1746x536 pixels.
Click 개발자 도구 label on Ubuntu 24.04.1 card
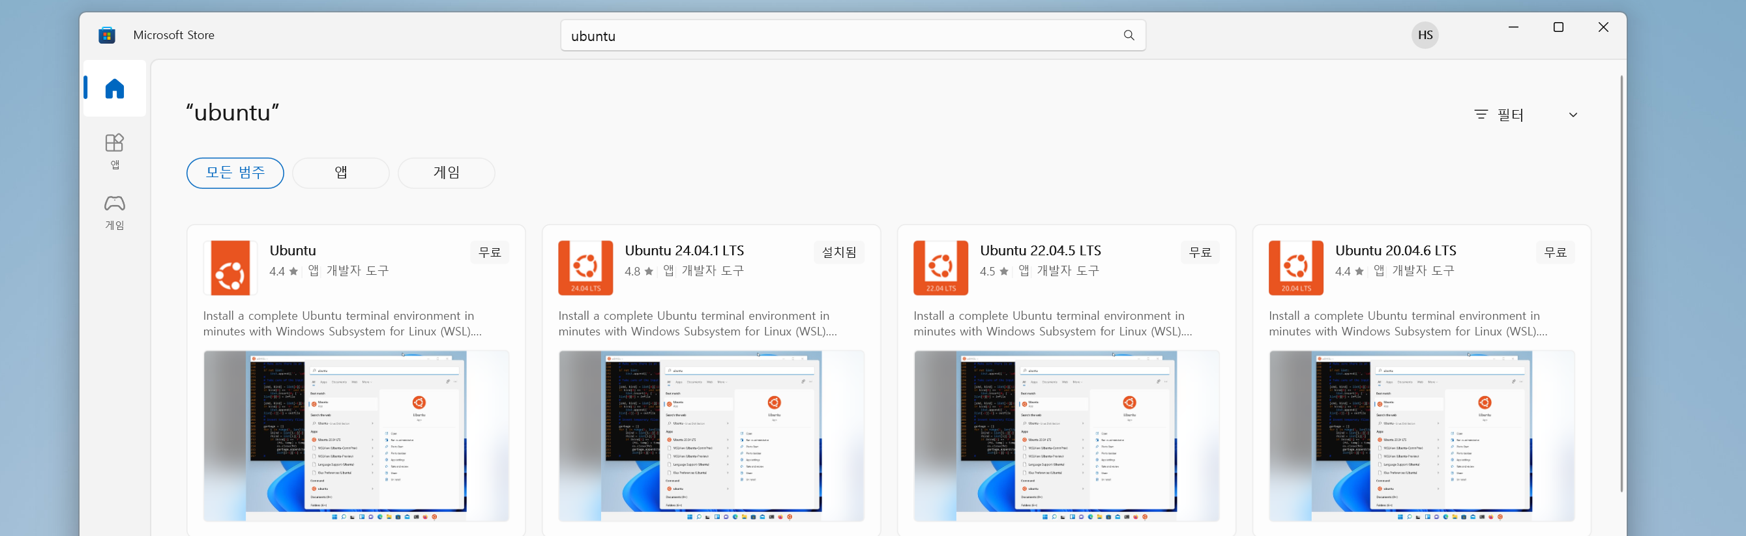pos(713,271)
